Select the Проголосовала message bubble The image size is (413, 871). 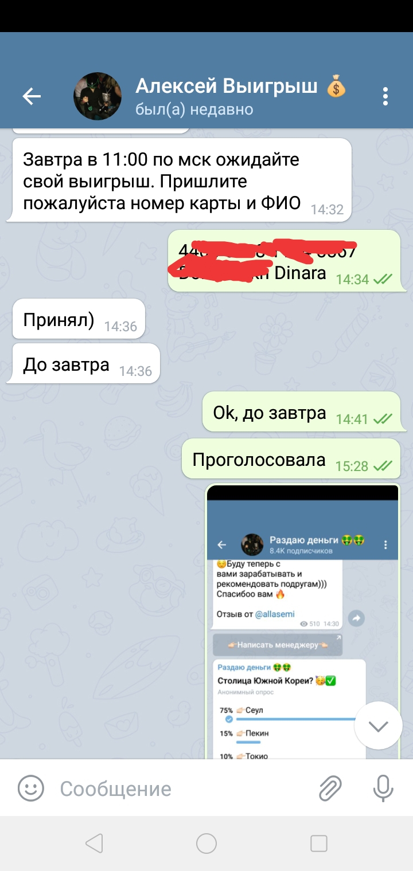pos(291,458)
